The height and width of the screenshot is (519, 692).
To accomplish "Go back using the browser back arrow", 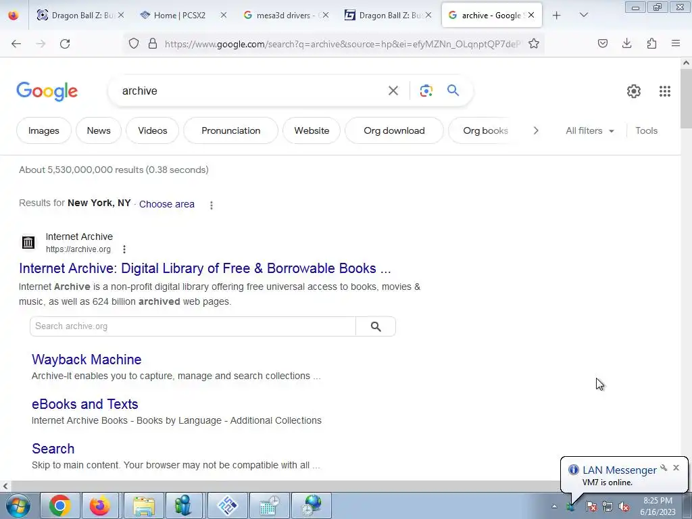I will pos(16,43).
